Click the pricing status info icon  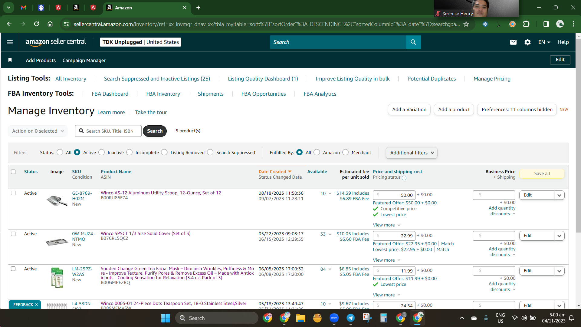tap(404, 178)
